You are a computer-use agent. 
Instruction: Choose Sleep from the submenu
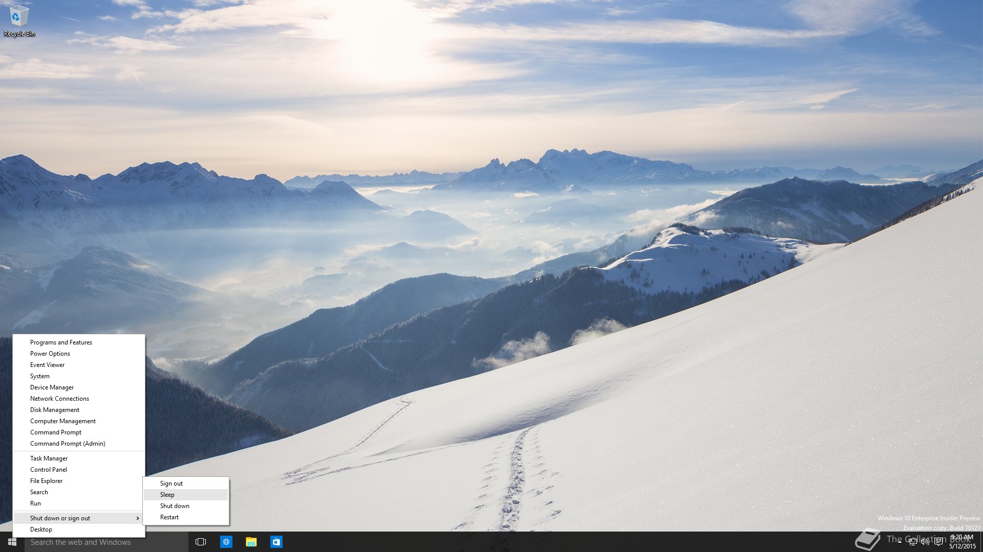tap(186, 495)
